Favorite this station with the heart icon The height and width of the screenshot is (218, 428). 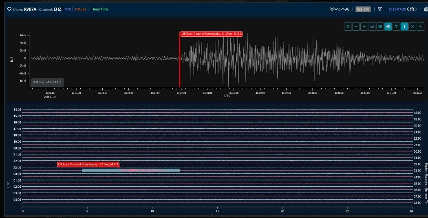click(x=9, y=9)
